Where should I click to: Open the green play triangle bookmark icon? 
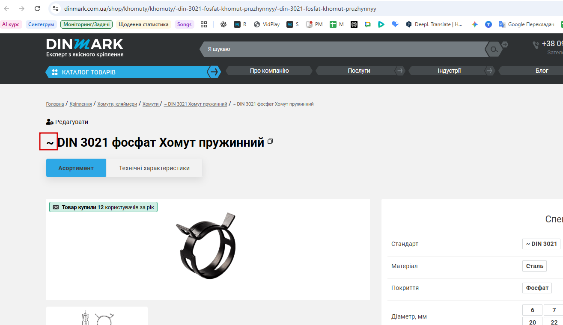point(381,24)
